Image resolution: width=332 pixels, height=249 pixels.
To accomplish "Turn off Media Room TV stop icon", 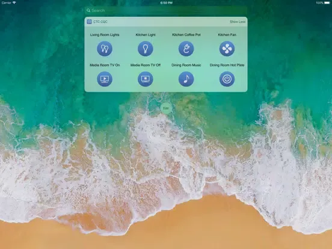I will click(x=146, y=79).
